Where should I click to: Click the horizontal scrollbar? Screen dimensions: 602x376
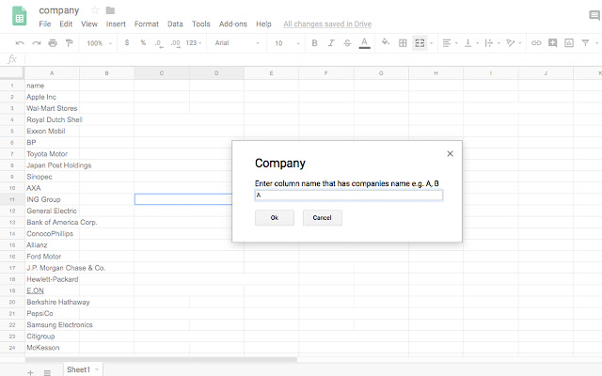point(161,359)
